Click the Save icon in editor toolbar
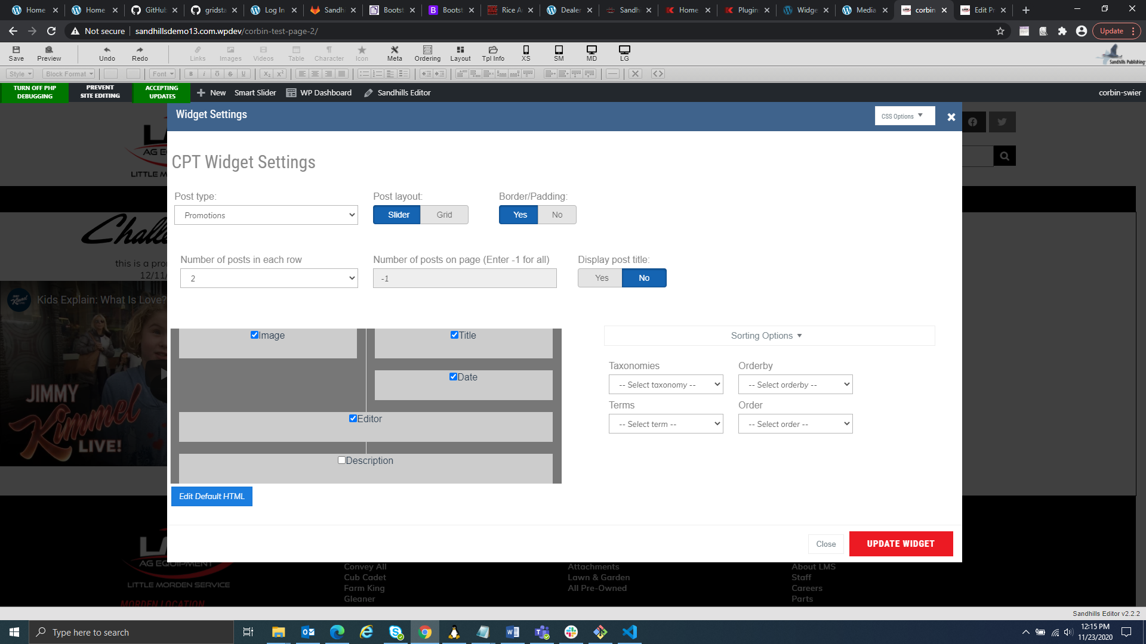The image size is (1146, 644). [16, 53]
